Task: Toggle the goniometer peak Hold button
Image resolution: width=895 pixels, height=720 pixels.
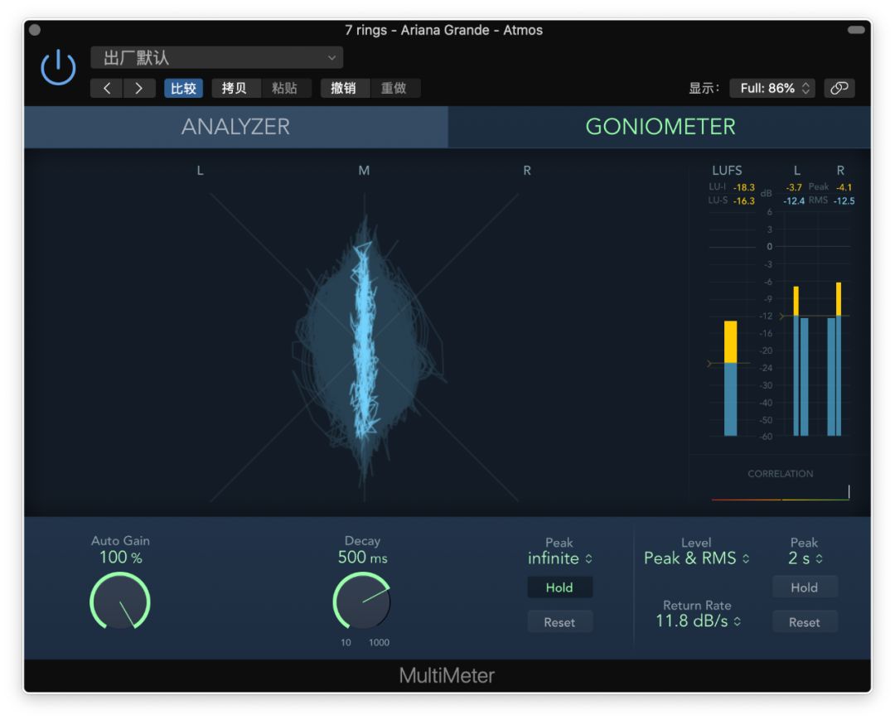Action: pyautogui.click(x=559, y=587)
